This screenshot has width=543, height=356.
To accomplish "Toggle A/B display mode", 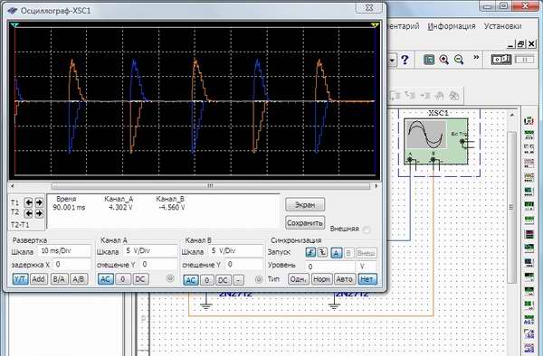I will pyautogui.click(x=79, y=279).
